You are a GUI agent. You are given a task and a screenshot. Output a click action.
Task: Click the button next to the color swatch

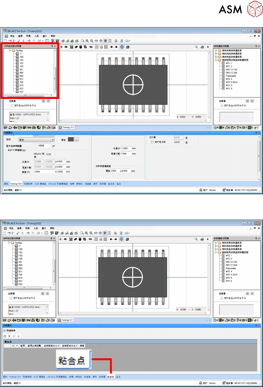(x=77, y=139)
